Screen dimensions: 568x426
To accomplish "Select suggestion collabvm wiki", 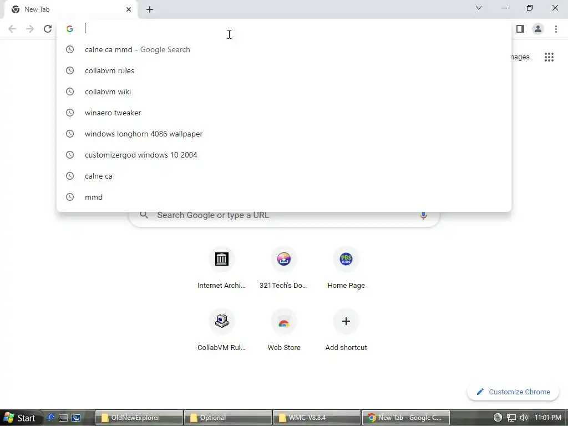I will click(x=284, y=92).
